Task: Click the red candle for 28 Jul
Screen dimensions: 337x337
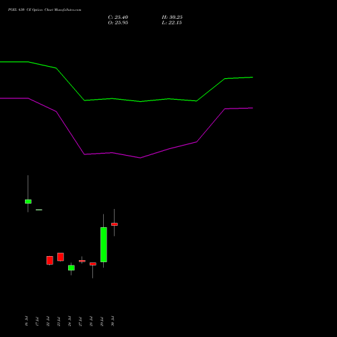Action: pyautogui.click(x=93, y=264)
